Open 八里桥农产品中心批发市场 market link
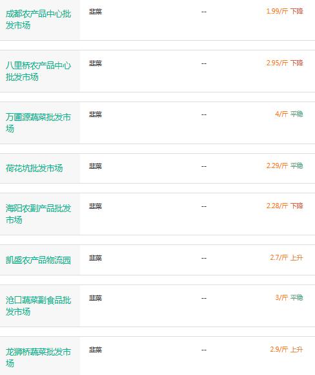The image size is (315, 375). 39,71
